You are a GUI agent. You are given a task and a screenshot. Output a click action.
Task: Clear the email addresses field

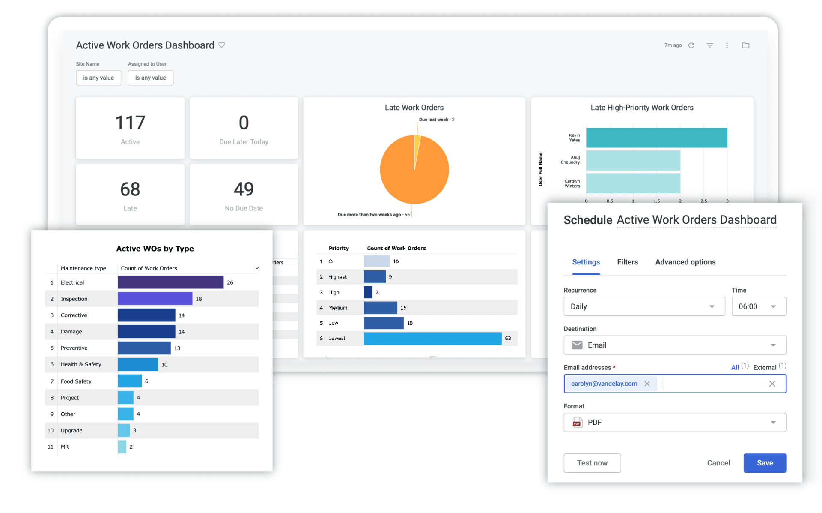click(x=772, y=384)
